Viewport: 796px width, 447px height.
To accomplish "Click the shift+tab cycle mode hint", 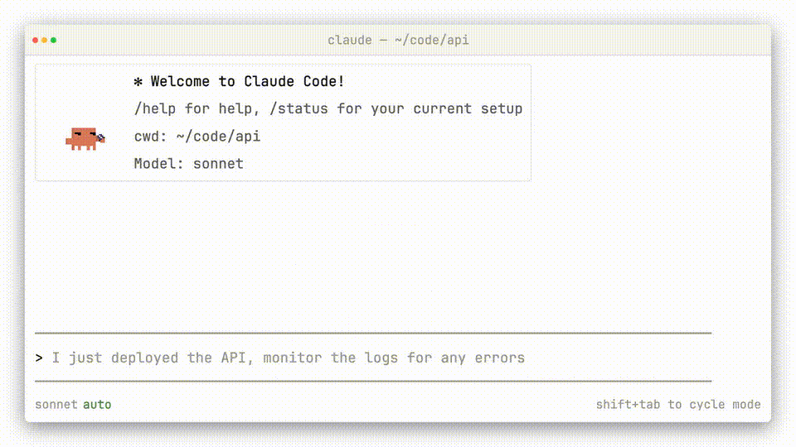I will click(x=677, y=405).
